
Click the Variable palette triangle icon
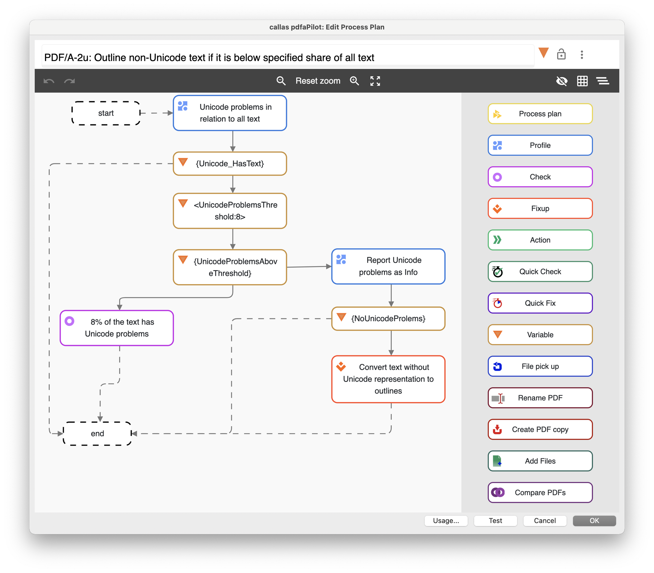(x=498, y=335)
